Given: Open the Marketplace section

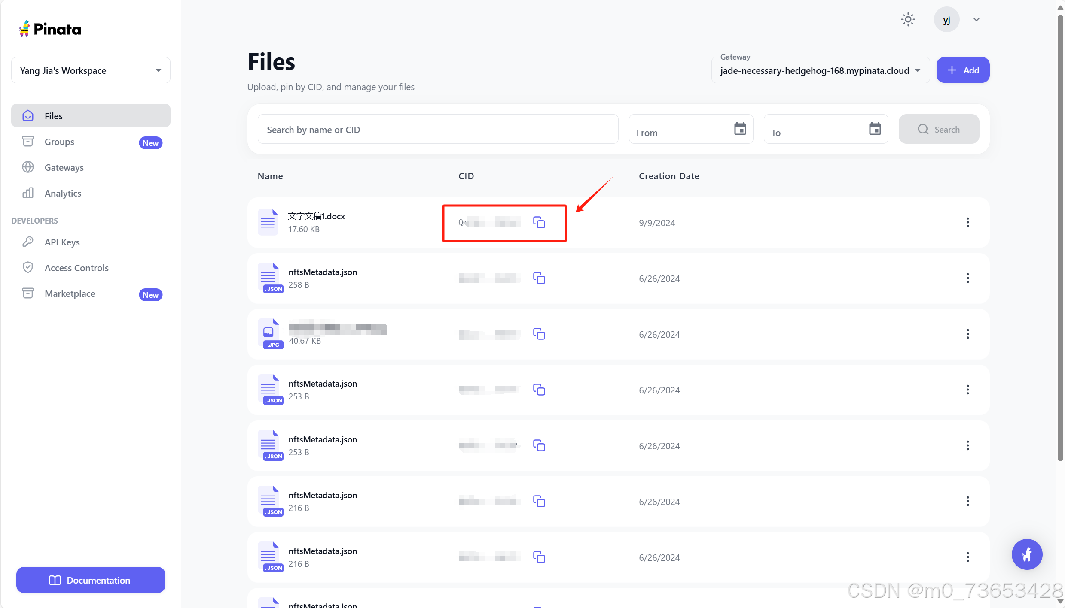Looking at the screenshot, I should tap(70, 293).
